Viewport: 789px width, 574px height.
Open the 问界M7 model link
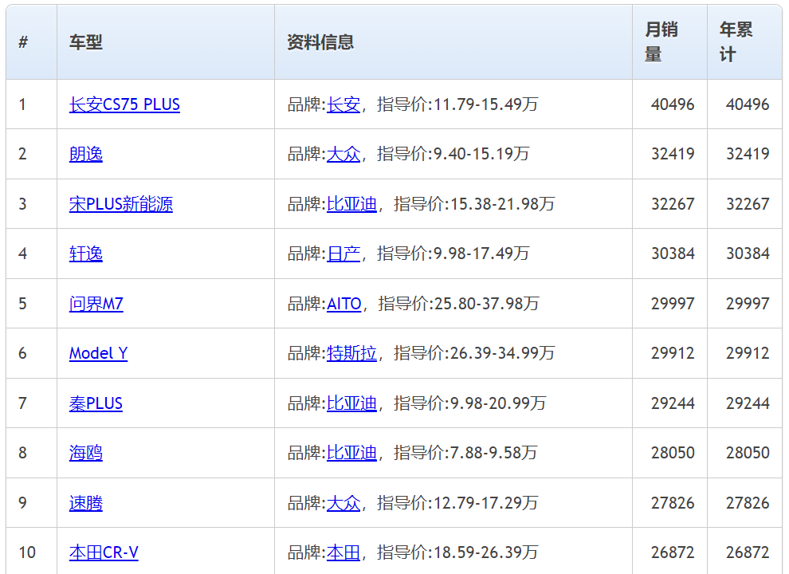click(x=96, y=304)
